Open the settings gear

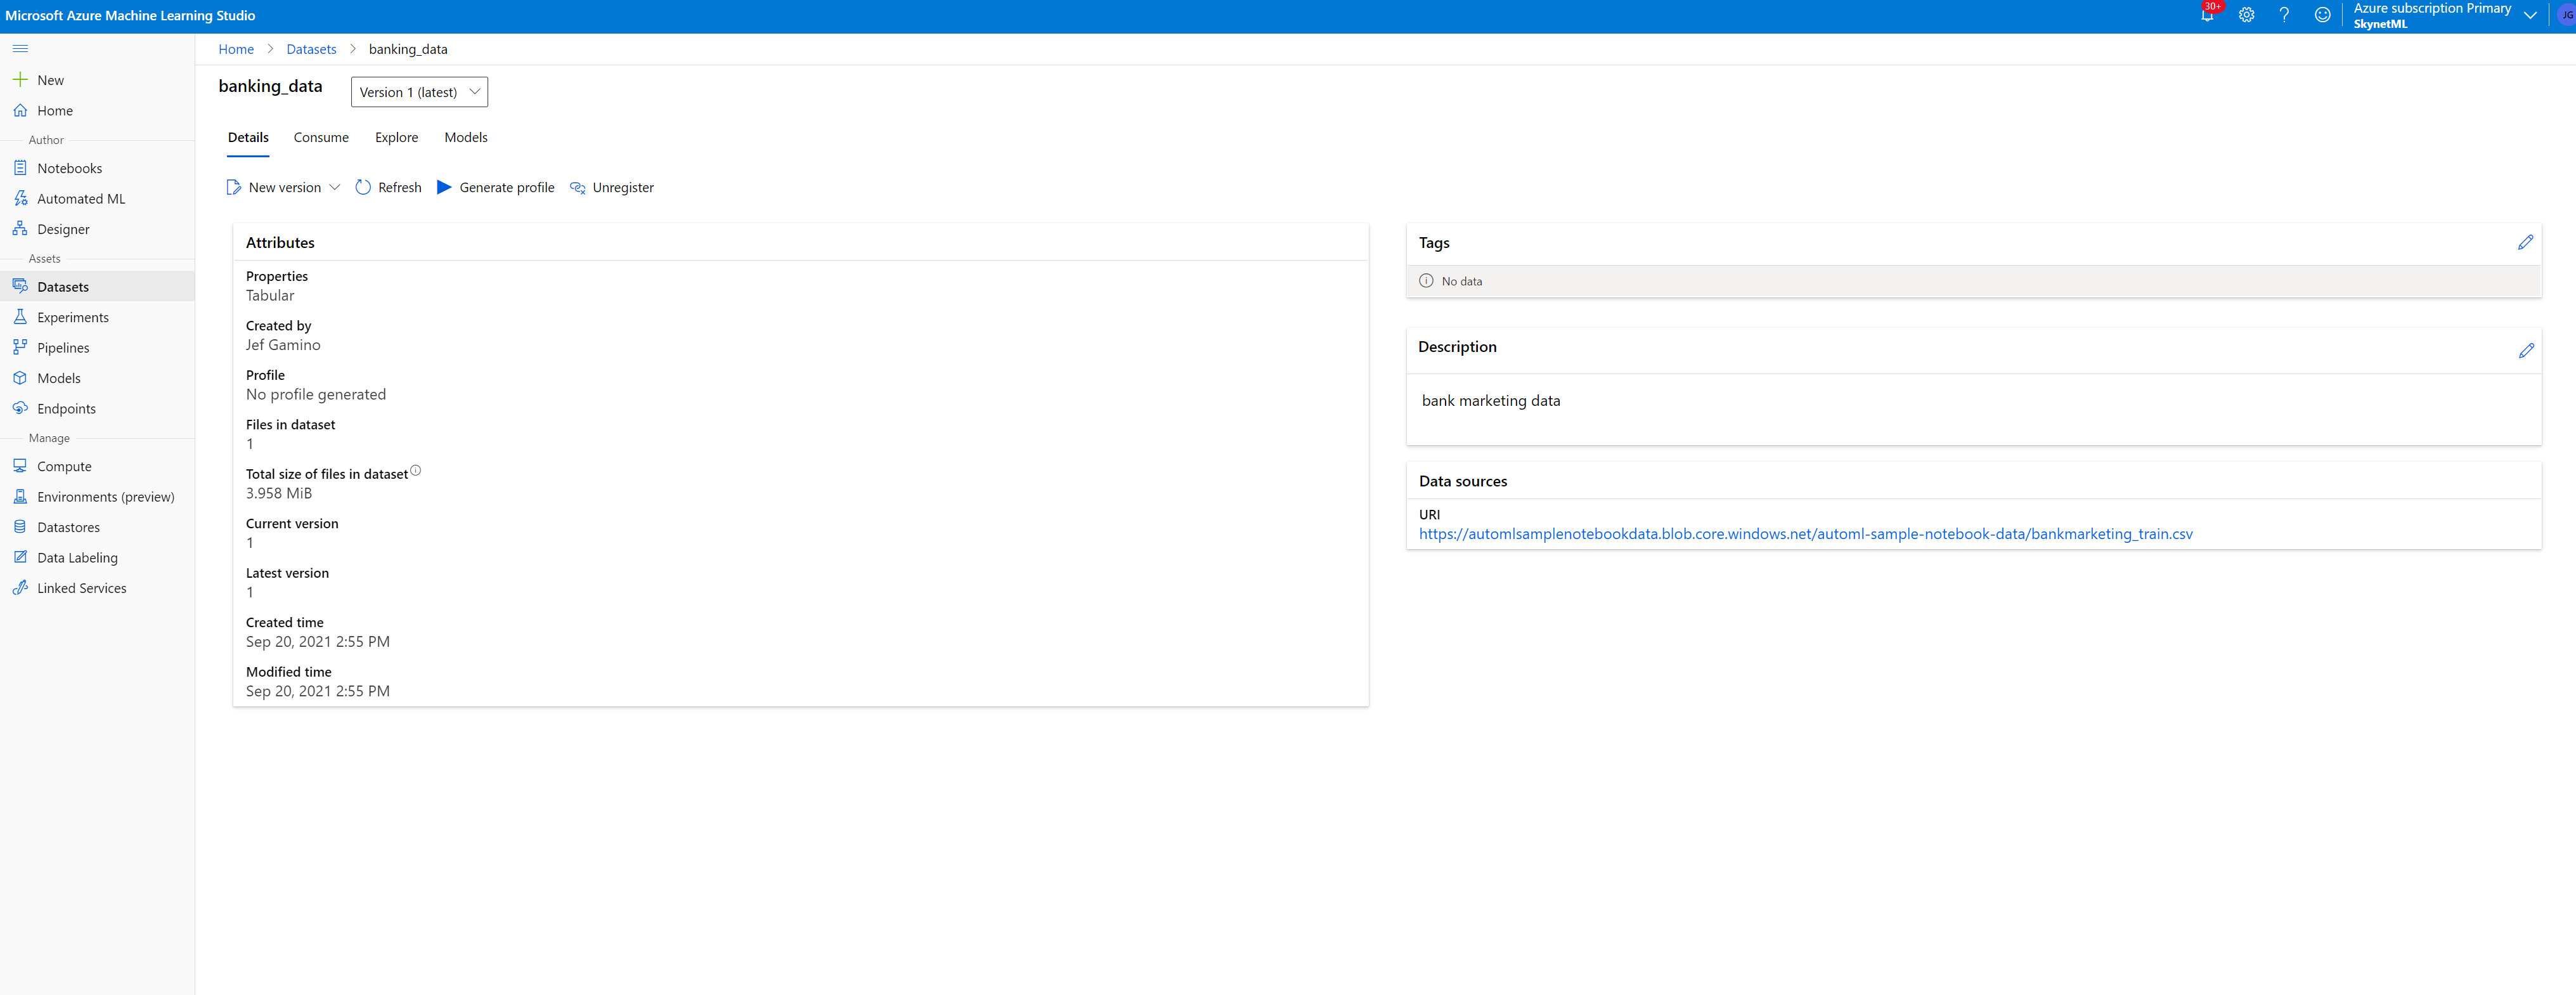(2246, 15)
